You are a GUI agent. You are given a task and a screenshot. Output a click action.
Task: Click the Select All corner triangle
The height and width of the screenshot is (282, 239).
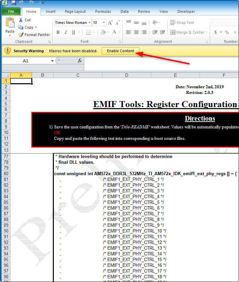6,75
